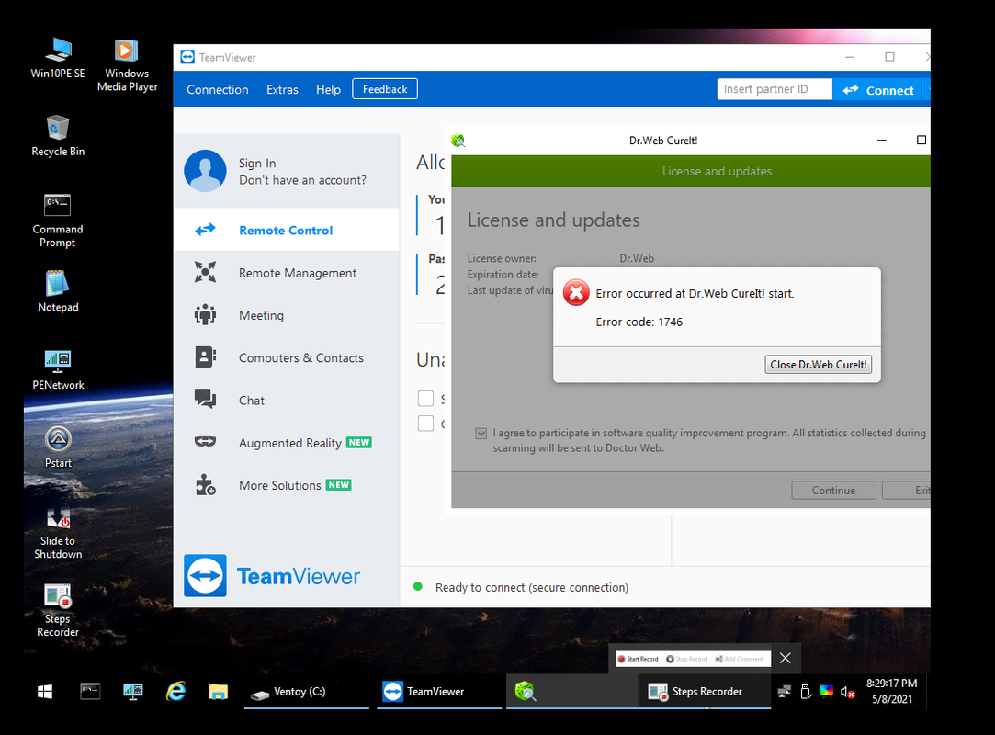Click the Windows Start button
This screenshot has height=735, width=995.
44,691
